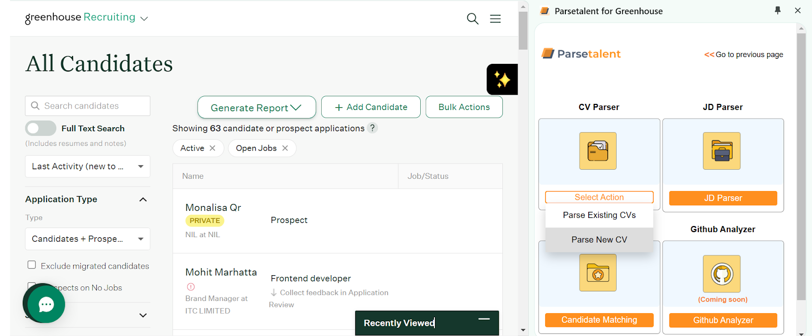Select Parse Existing CVs option
The image size is (812, 336).
(x=599, y=215)
